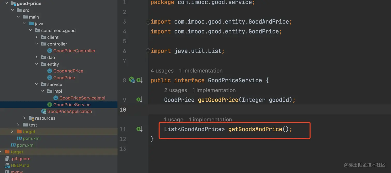The image size is (391, 173).
Task: Click the GoodPriceService interface name in editor
Action: coord(235,80)
